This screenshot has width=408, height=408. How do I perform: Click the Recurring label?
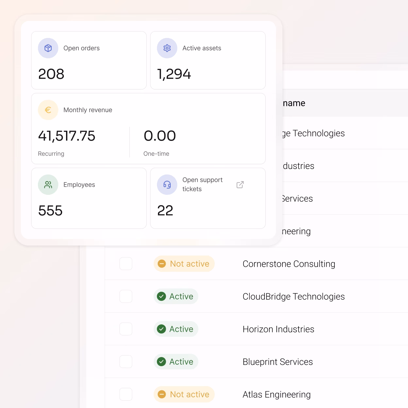point(51,154)
